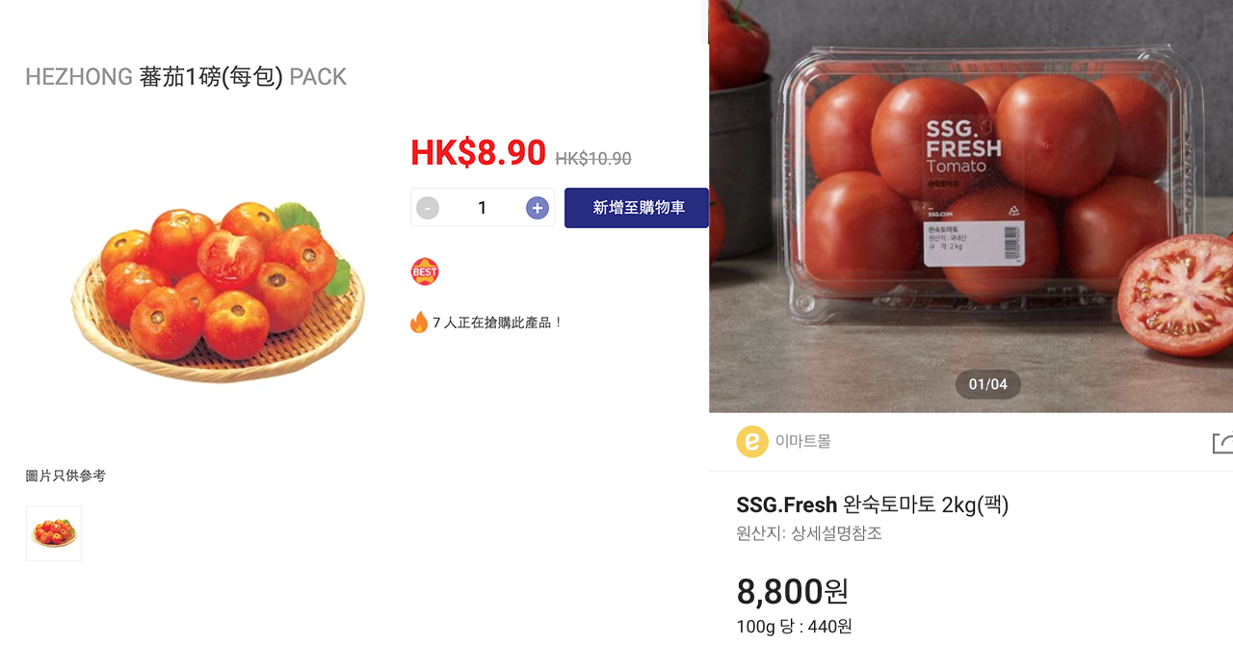The height and width of the screenshot is (646, 1233).
Task: Click the quantity input field showing 1
Action: click(x=482, y=207)
